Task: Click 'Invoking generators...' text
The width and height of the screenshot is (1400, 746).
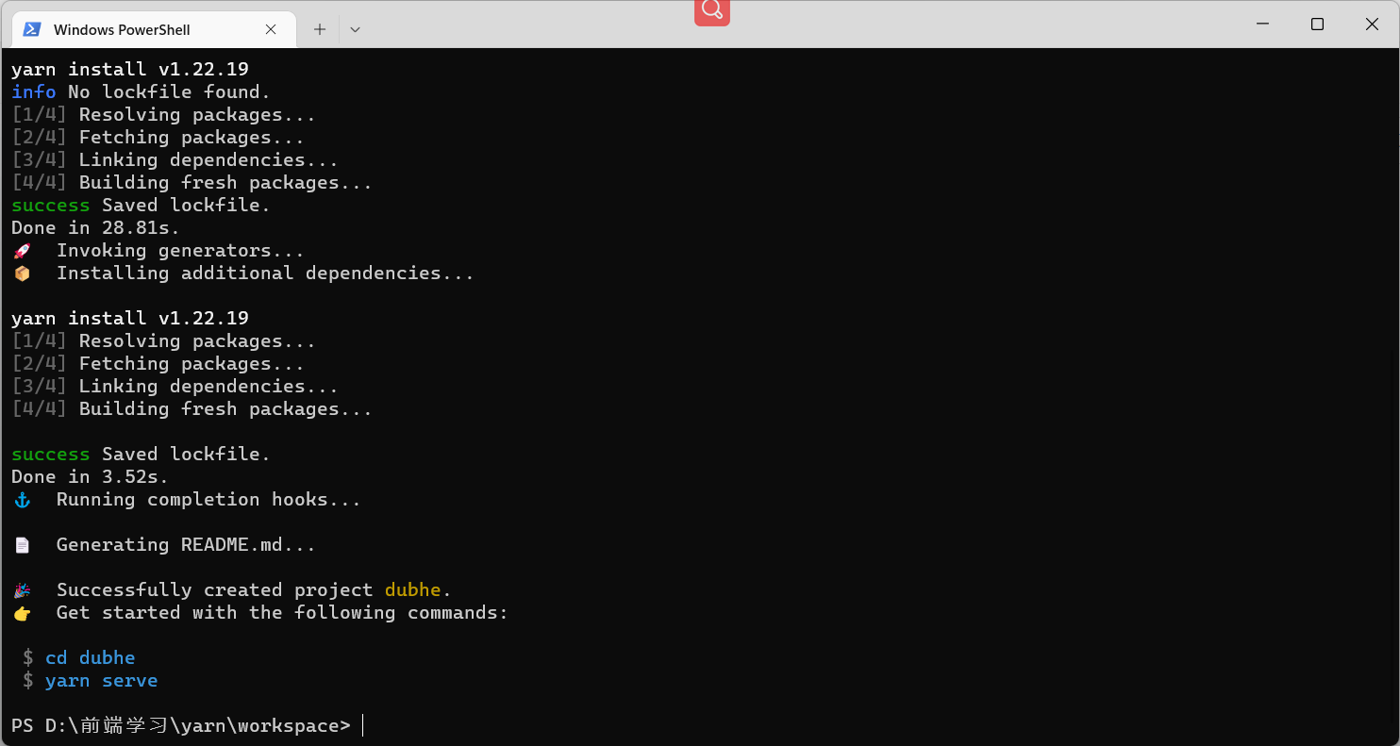Action: pos(180,250)
